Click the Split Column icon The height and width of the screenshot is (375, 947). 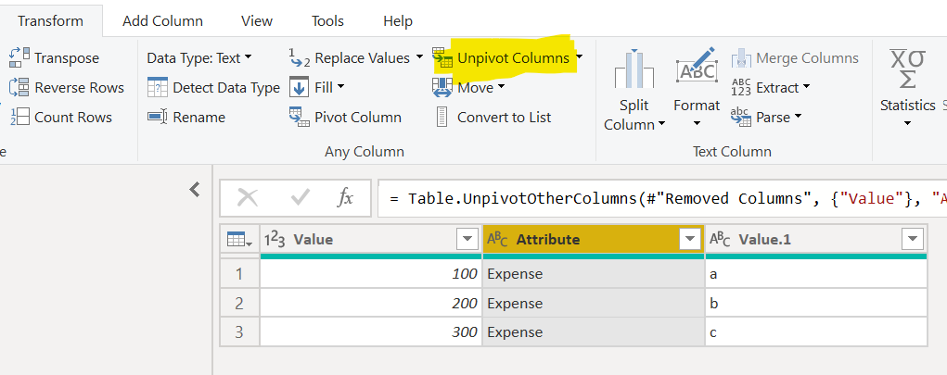coord(633,69)
